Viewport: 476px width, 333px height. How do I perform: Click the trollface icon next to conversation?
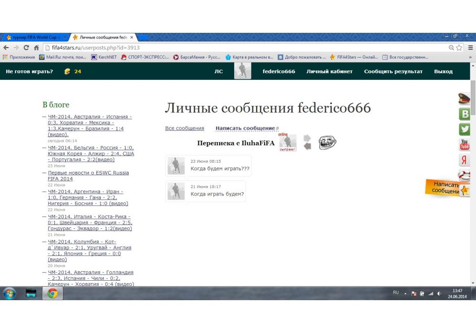coord(327,142)
